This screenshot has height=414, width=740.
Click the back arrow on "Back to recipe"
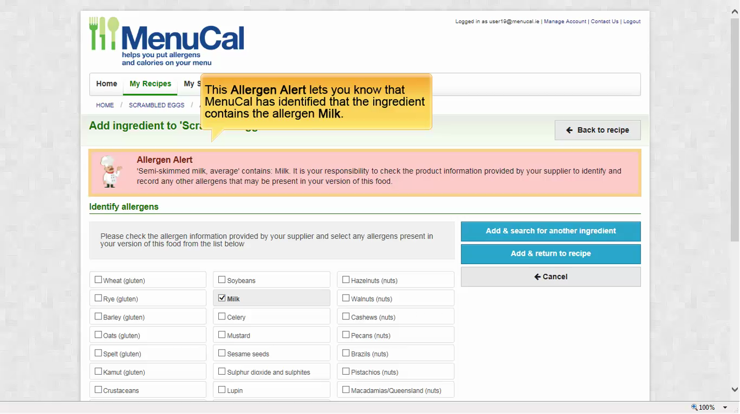pos(568,130)
